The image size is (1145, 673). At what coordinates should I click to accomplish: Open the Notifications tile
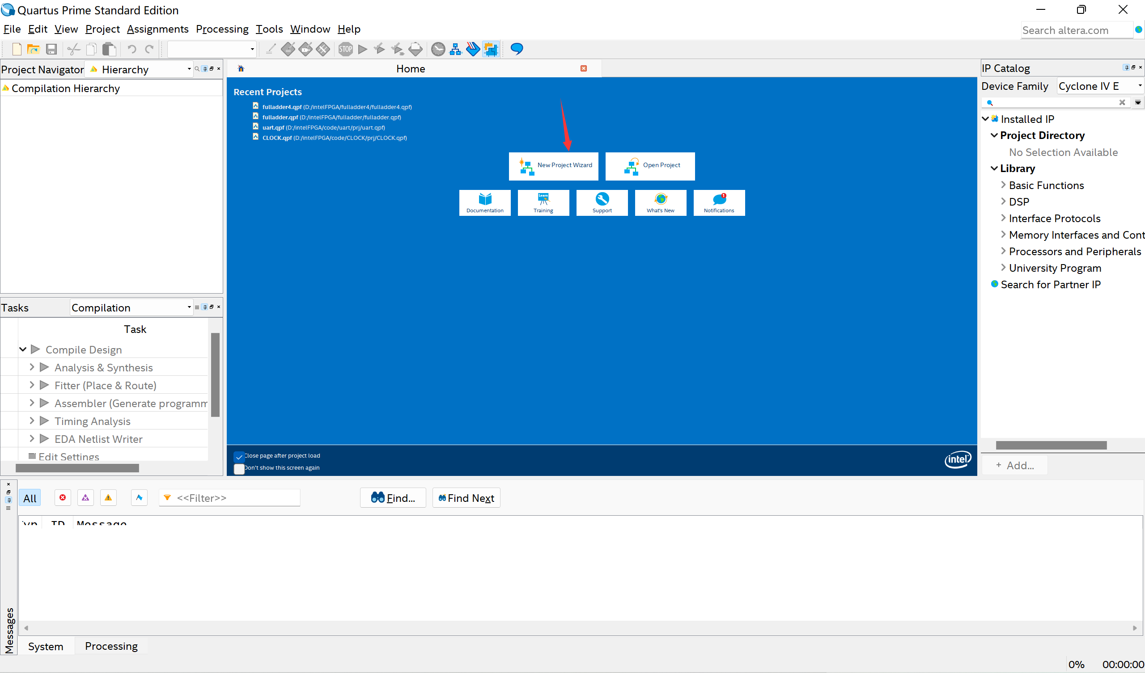[719, 202]
